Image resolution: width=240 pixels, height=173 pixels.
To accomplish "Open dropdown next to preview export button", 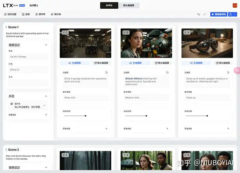I will click(233, 14).
